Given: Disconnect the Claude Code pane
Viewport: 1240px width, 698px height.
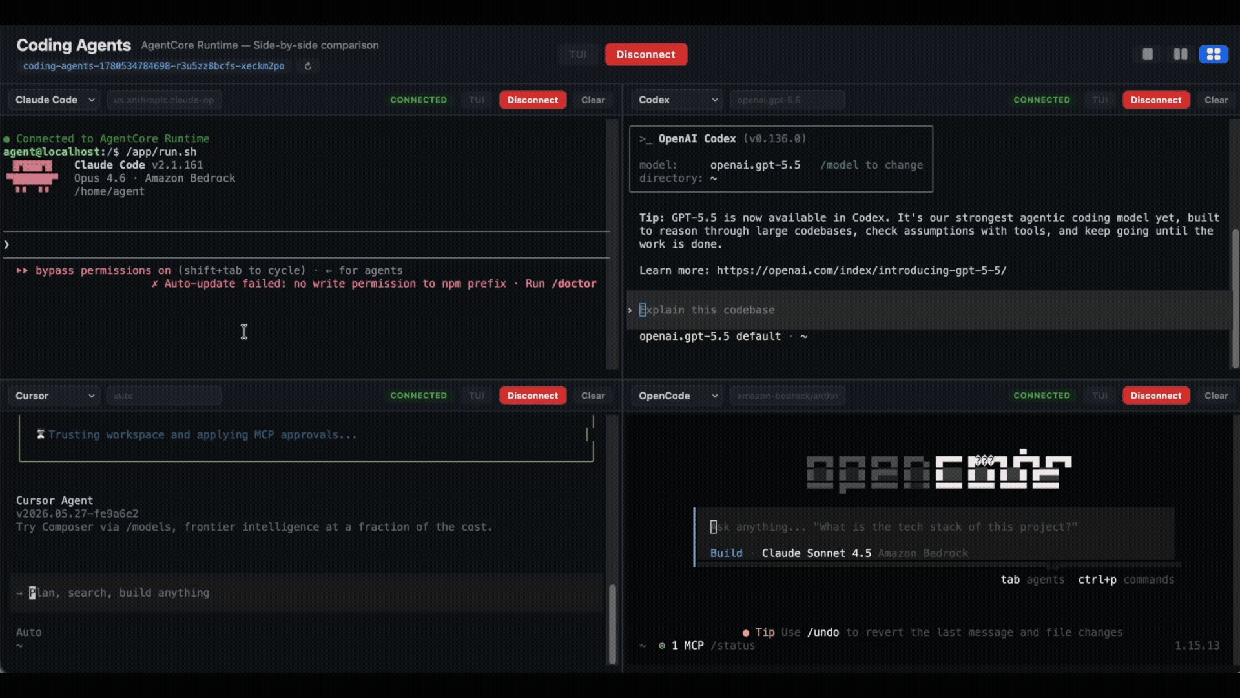Looking at the screenshot, I should [533, 100].
